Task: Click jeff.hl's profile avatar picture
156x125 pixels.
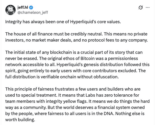Action: [10, 10]
